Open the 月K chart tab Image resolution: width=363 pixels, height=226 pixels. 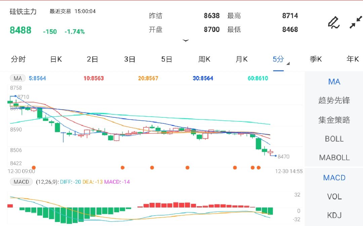[x=241, y=59]
